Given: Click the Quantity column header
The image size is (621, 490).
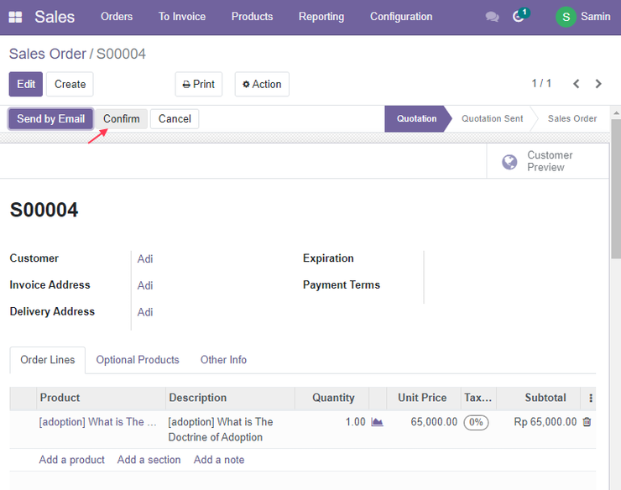Looking at the screenshot, I should 333,398.
